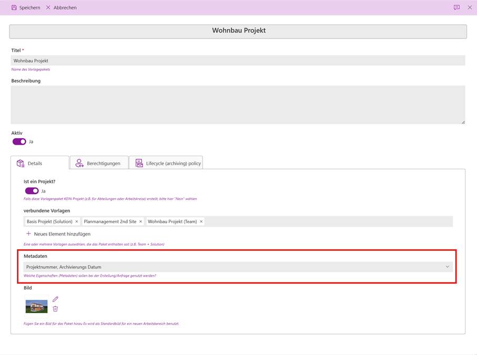
Task: Select the Details tab
Action: (39, 163)
